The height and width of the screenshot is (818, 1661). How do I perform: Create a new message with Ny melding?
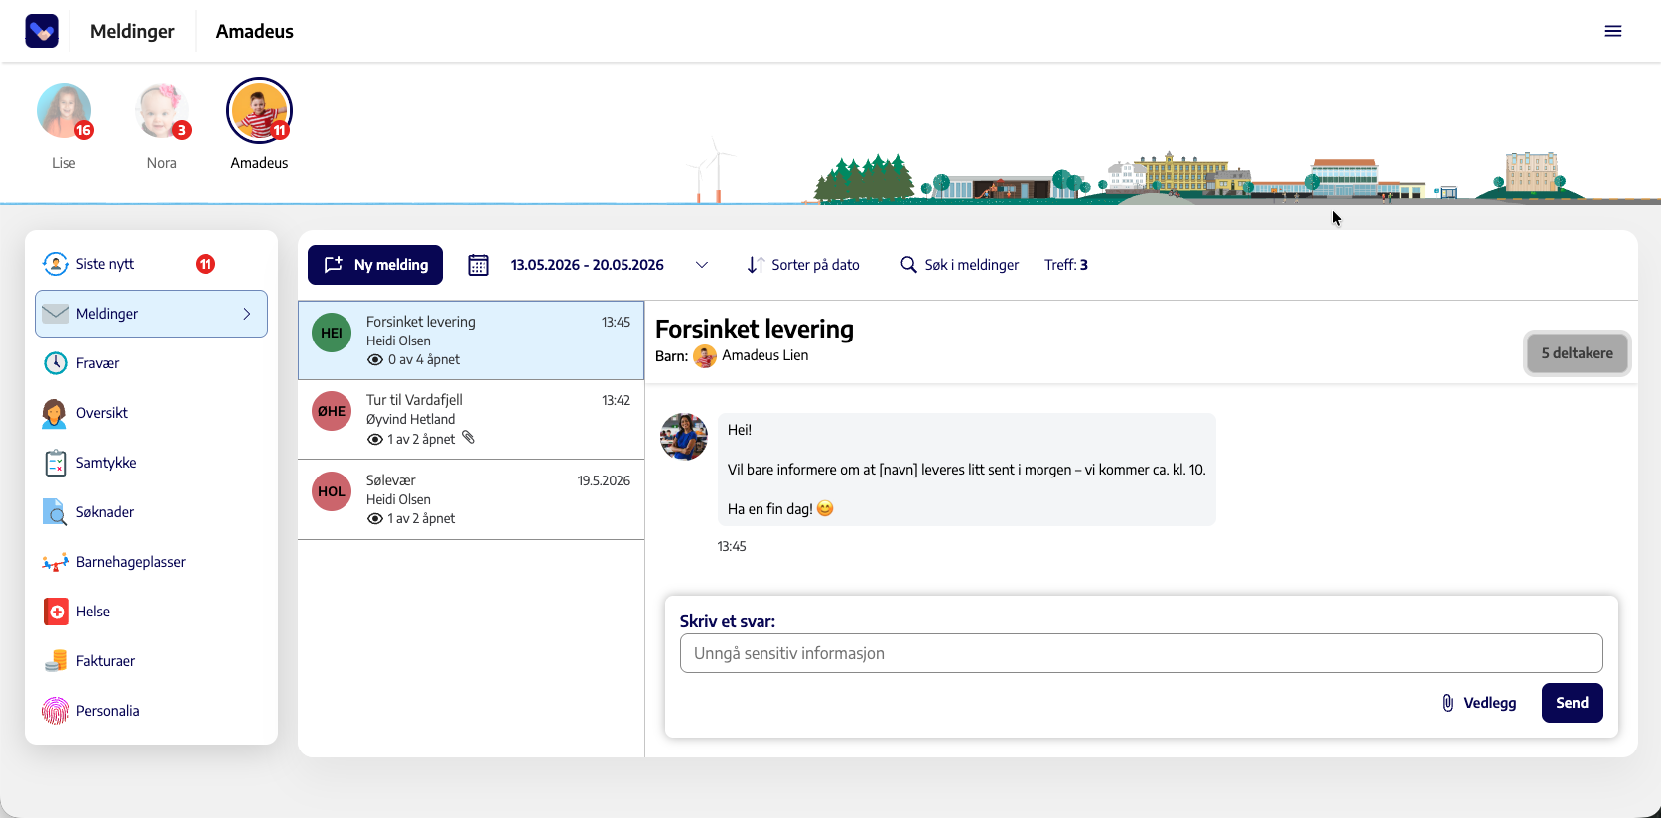375,265
